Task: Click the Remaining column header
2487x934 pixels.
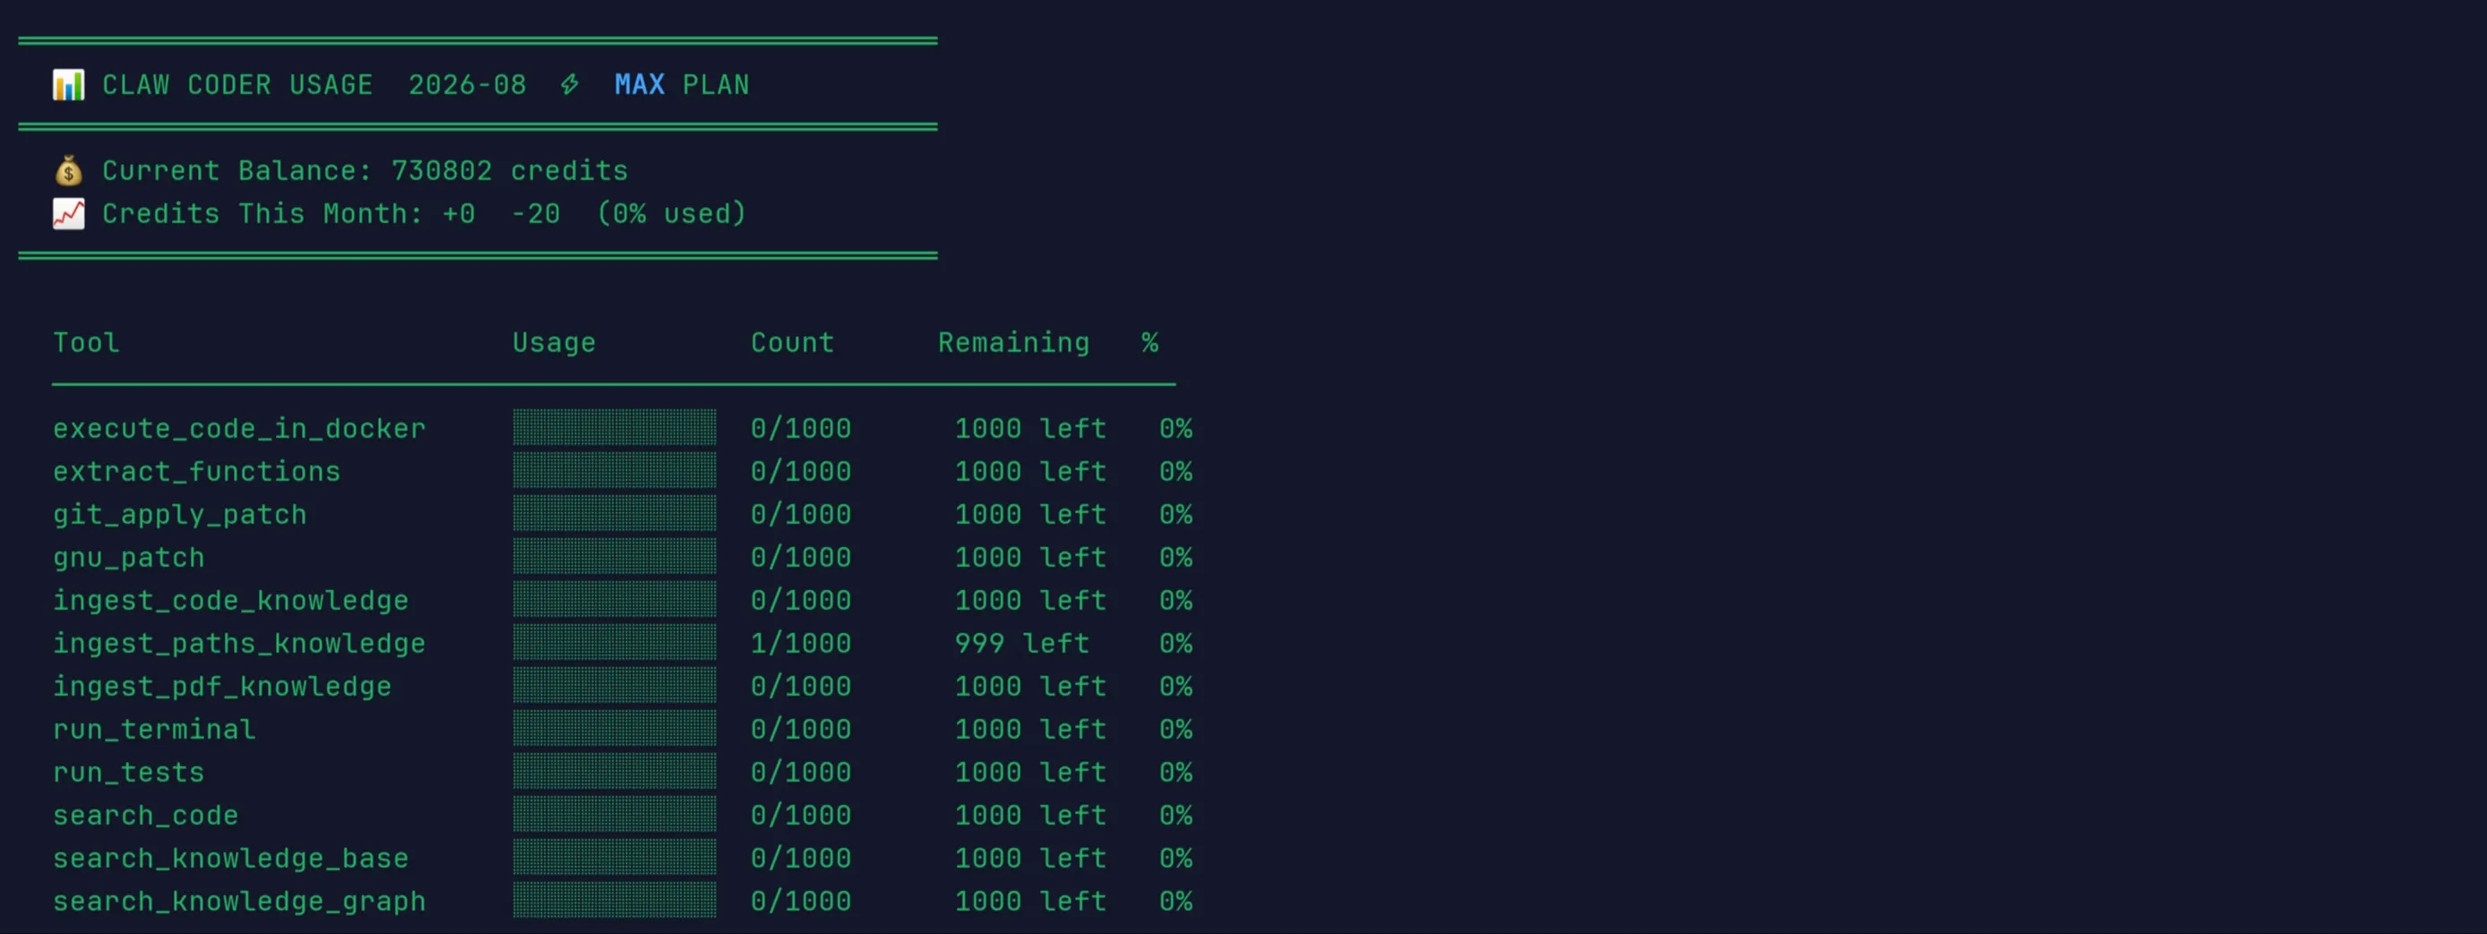Action: click(x=1014, y=343)
